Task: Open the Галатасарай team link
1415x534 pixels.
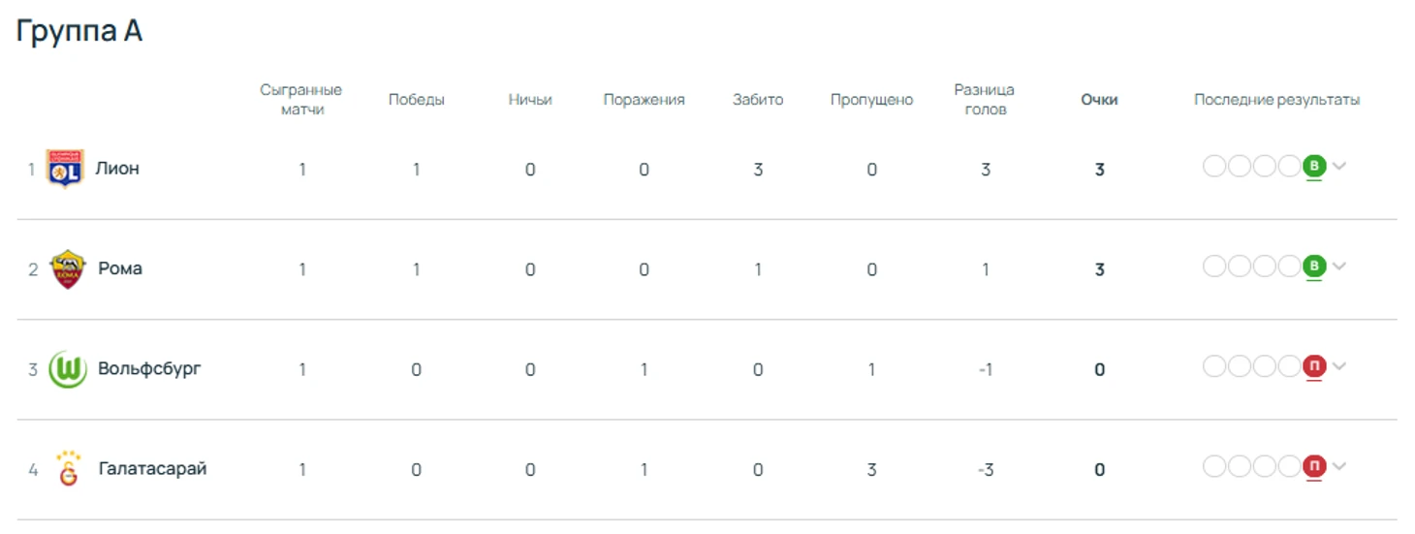Action: coord(152,469)
